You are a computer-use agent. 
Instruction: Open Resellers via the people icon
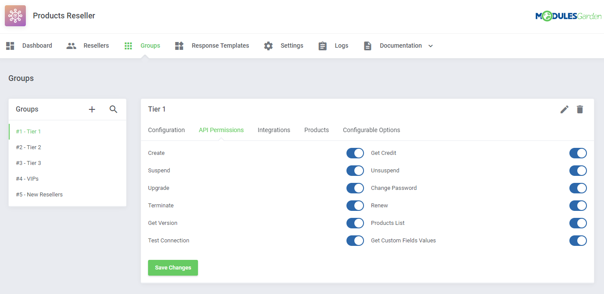click(x=71, y=46)
